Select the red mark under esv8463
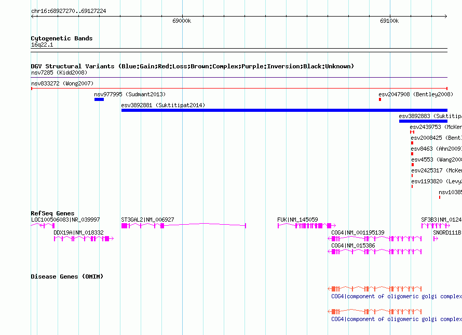462x335 pixels. click(x=412, y=154)
